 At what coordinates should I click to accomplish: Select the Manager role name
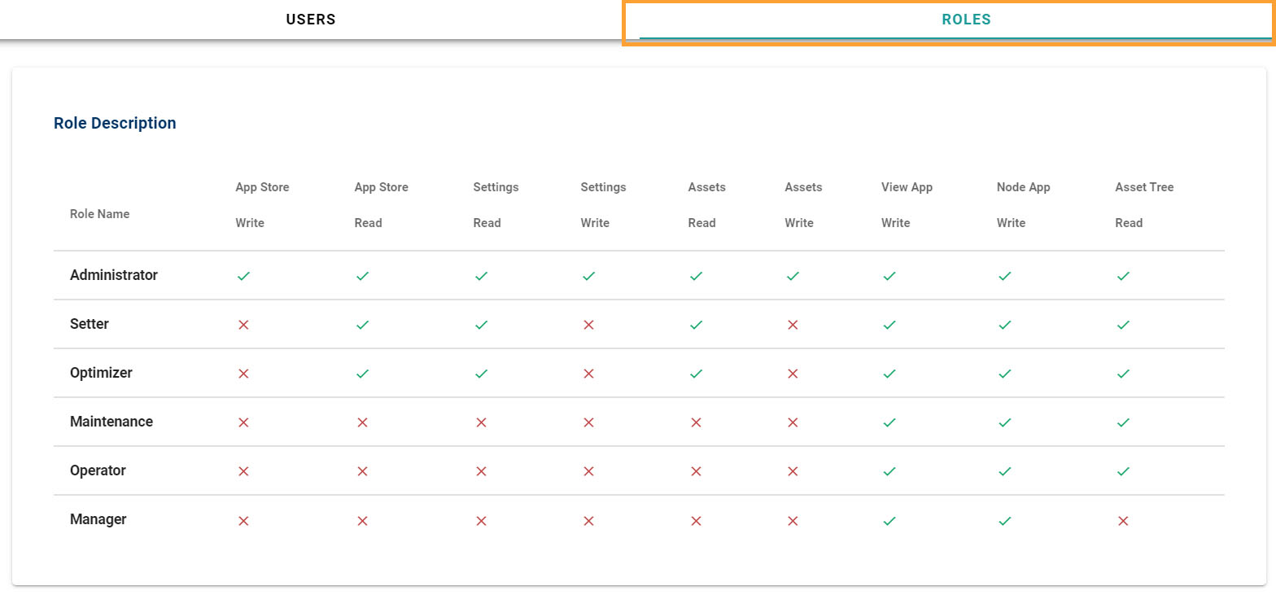pyautogui.click(x=98, y=519)
